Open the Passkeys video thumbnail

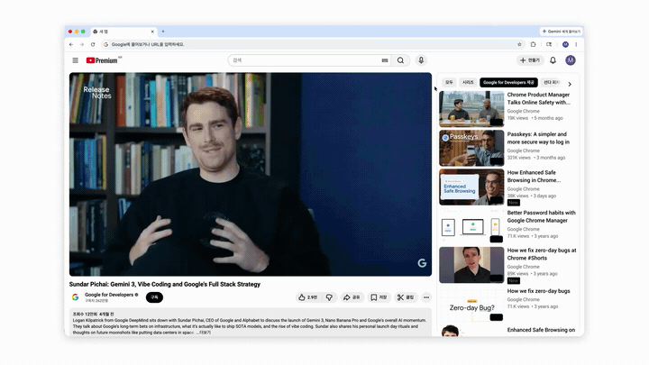point(471,148)
